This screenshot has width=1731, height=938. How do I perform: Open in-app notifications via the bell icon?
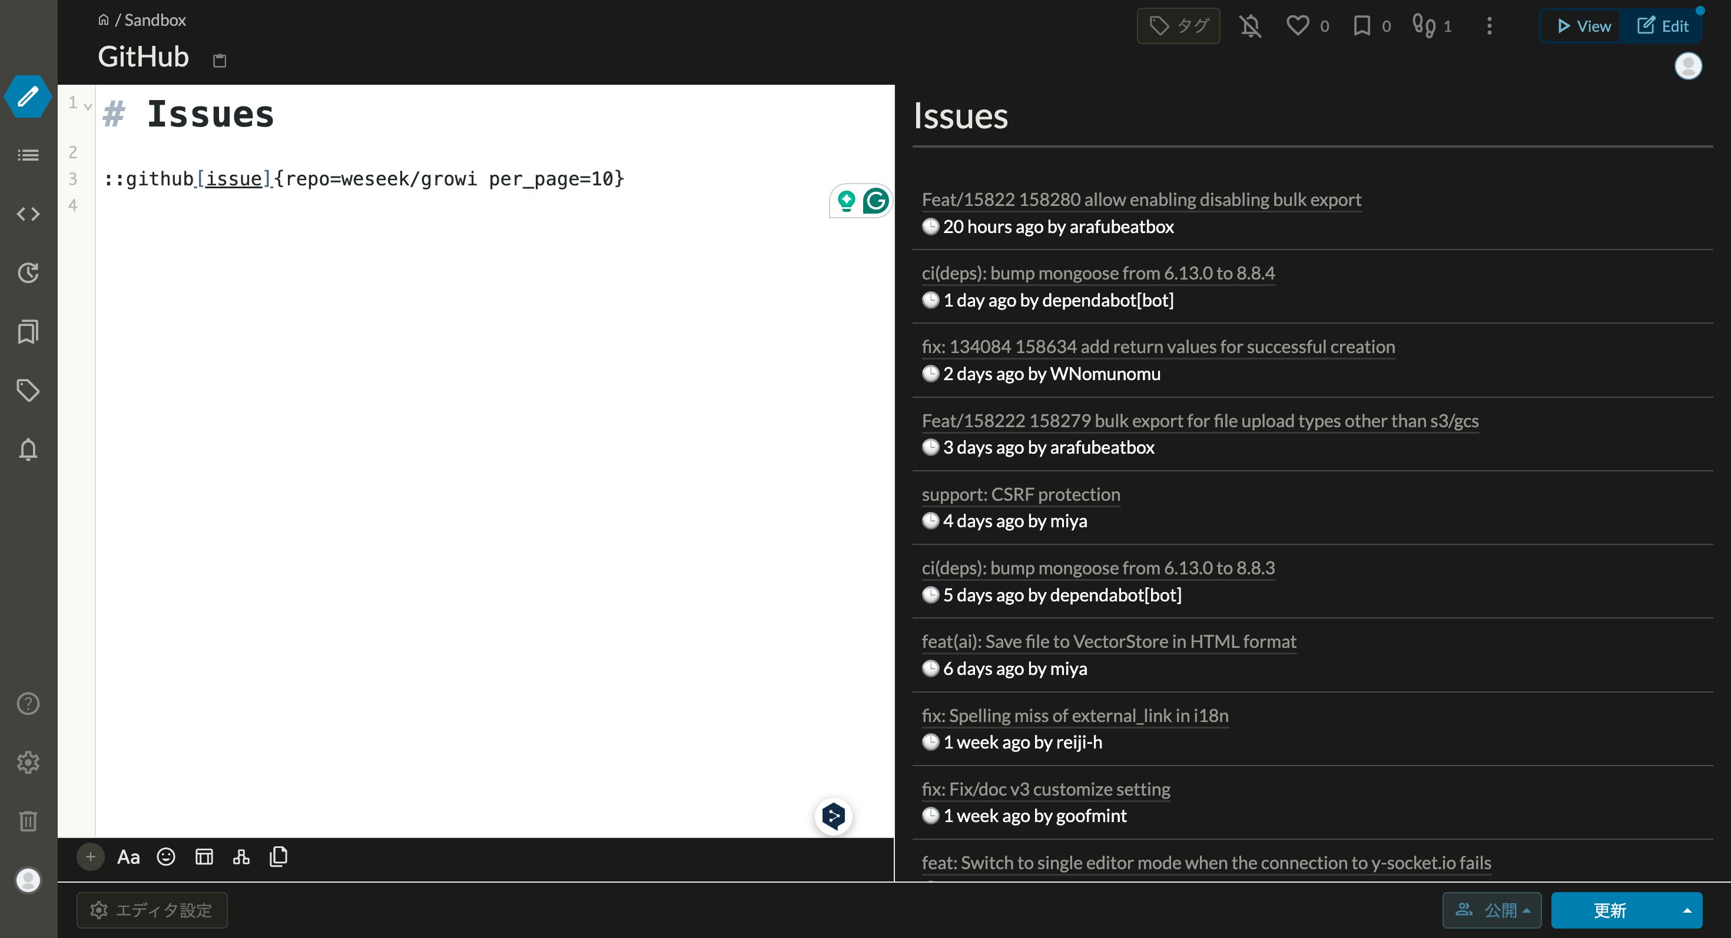(28, 449)
